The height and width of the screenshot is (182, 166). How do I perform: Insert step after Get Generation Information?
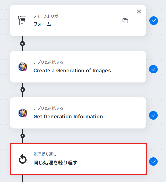click(22, 136)
